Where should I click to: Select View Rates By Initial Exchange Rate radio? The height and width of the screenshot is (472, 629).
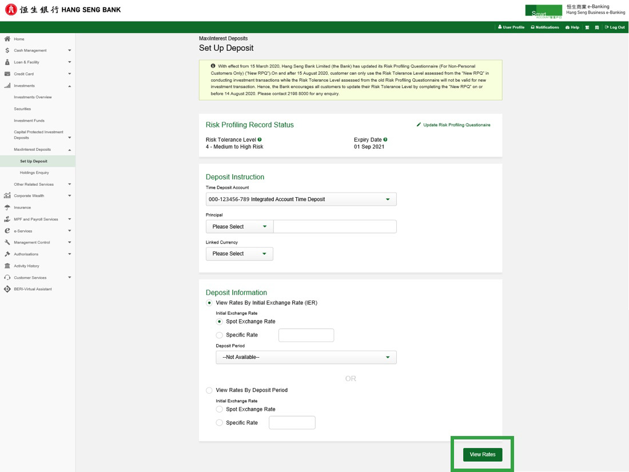(x=209, y=303)
